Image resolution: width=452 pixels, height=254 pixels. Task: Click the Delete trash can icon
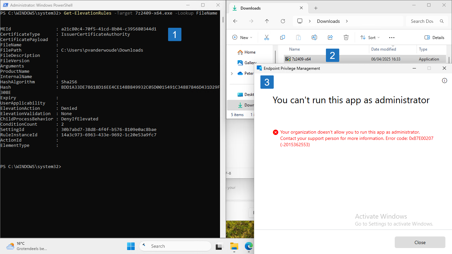346,37
